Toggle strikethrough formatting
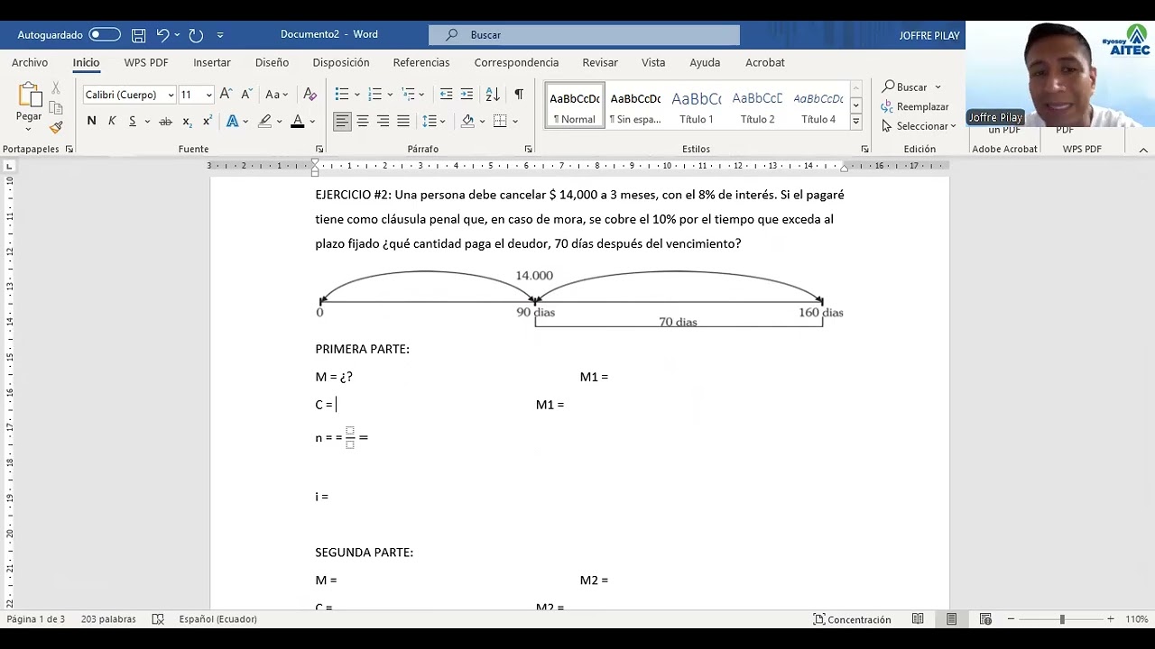Screen dimensions: 1155x649 (165, 121)
